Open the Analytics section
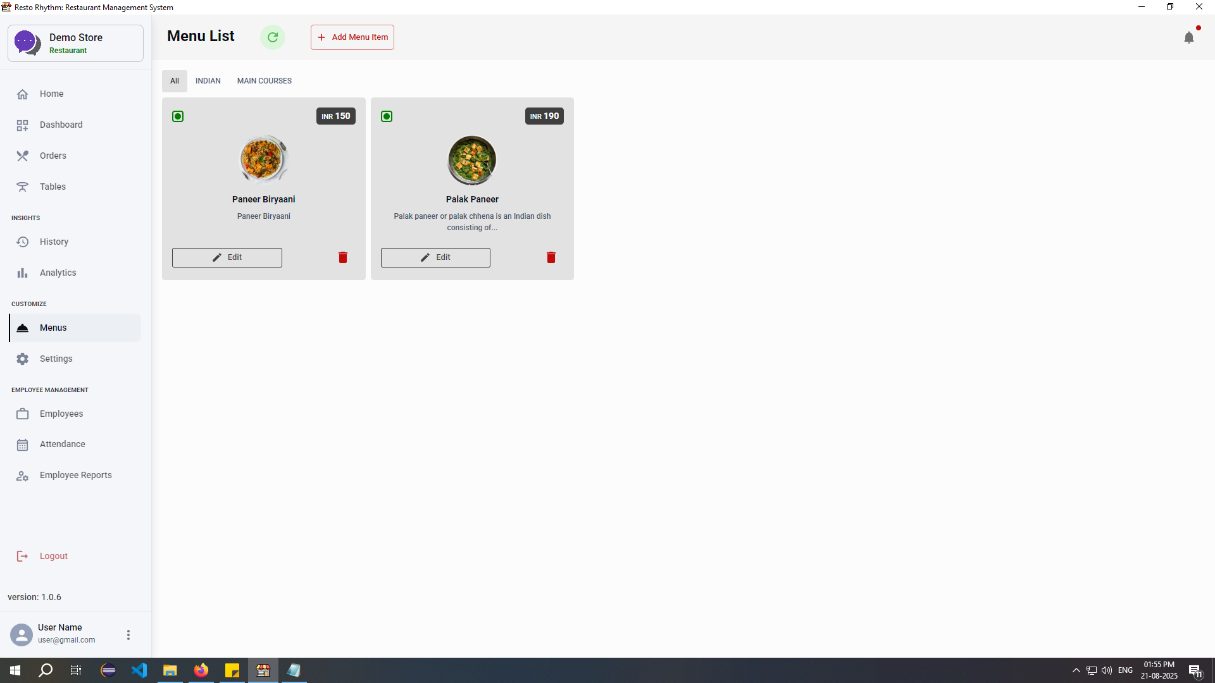The width and height of the screenshot is (1215, 683). pos(58,273)
